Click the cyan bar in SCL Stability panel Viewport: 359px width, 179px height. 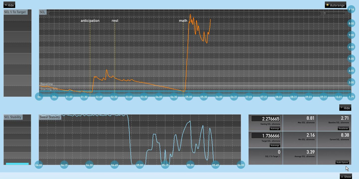pyautogui.click(x=17, y=164)
